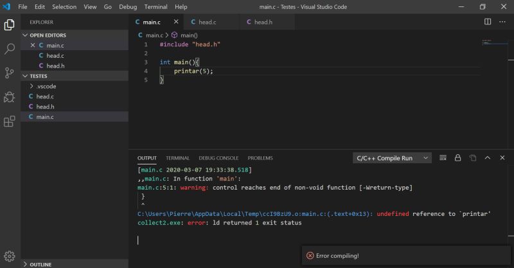Collapse the Open Editors section

(x=75, y=35)
